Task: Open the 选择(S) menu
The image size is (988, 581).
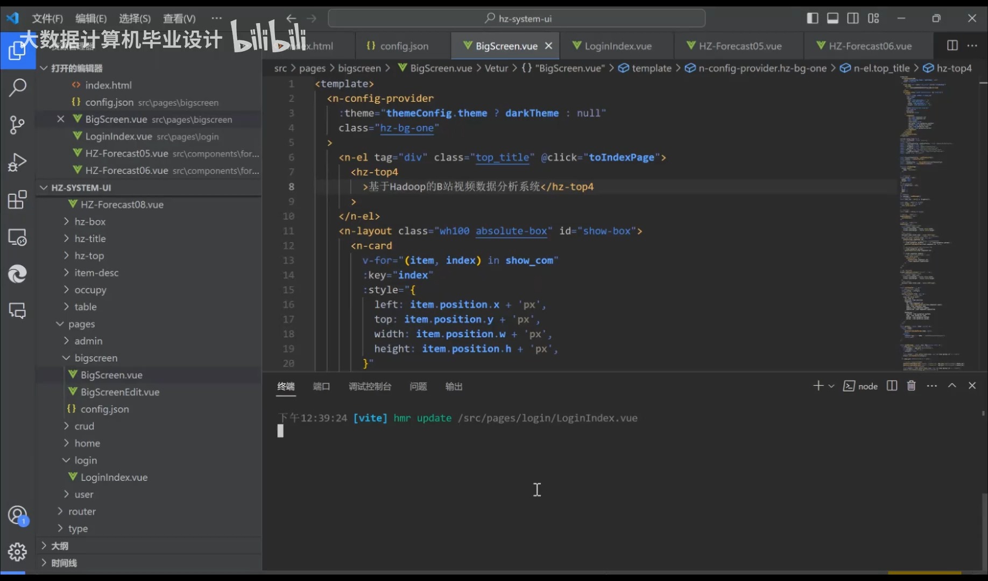Action: point(135,18)
